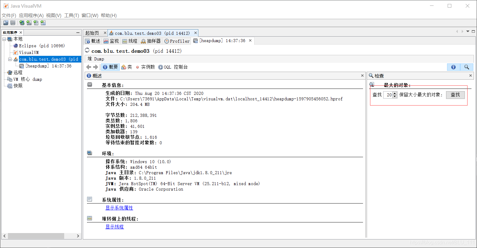Open the 概述 (Overview) sub-tab
Screen dimensions: 477x248
(x=93, y=41)
